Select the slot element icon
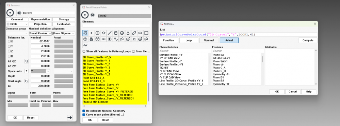Screen dimensions: 340x126 pyautogui.click(x=140, y=33)
